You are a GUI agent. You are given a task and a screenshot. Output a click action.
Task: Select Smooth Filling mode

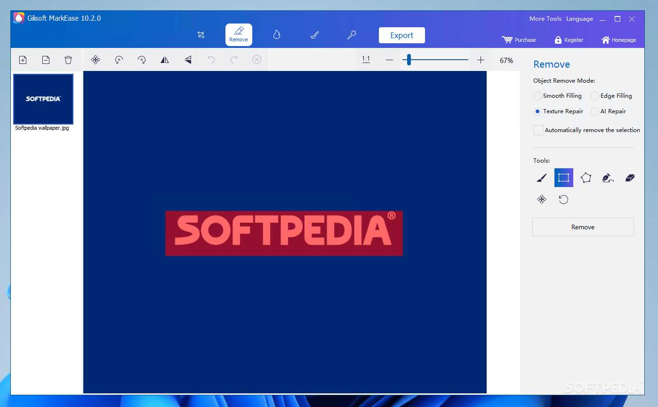pyautogui.click(x=557, y=96)
